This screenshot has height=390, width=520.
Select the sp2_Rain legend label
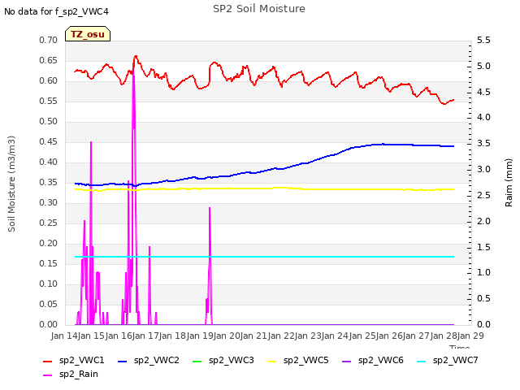coord(79,375)
